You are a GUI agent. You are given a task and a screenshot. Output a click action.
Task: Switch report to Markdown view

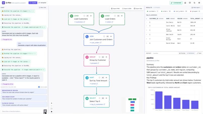point(191,53)
